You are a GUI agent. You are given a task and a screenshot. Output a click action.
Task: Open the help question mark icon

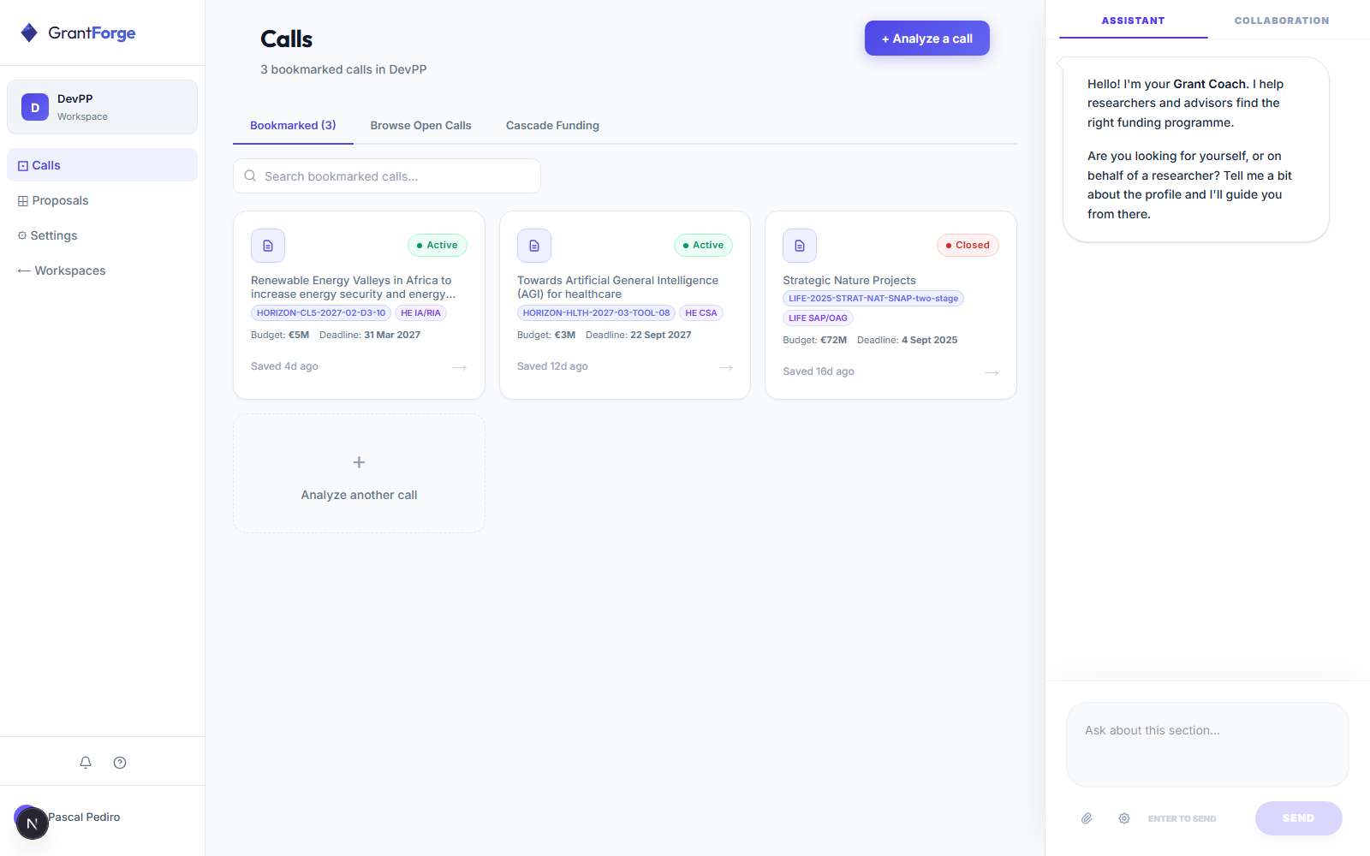tap(120, 763)
